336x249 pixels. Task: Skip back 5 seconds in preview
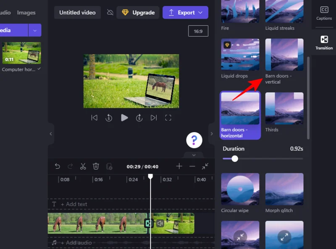[109, 118]
